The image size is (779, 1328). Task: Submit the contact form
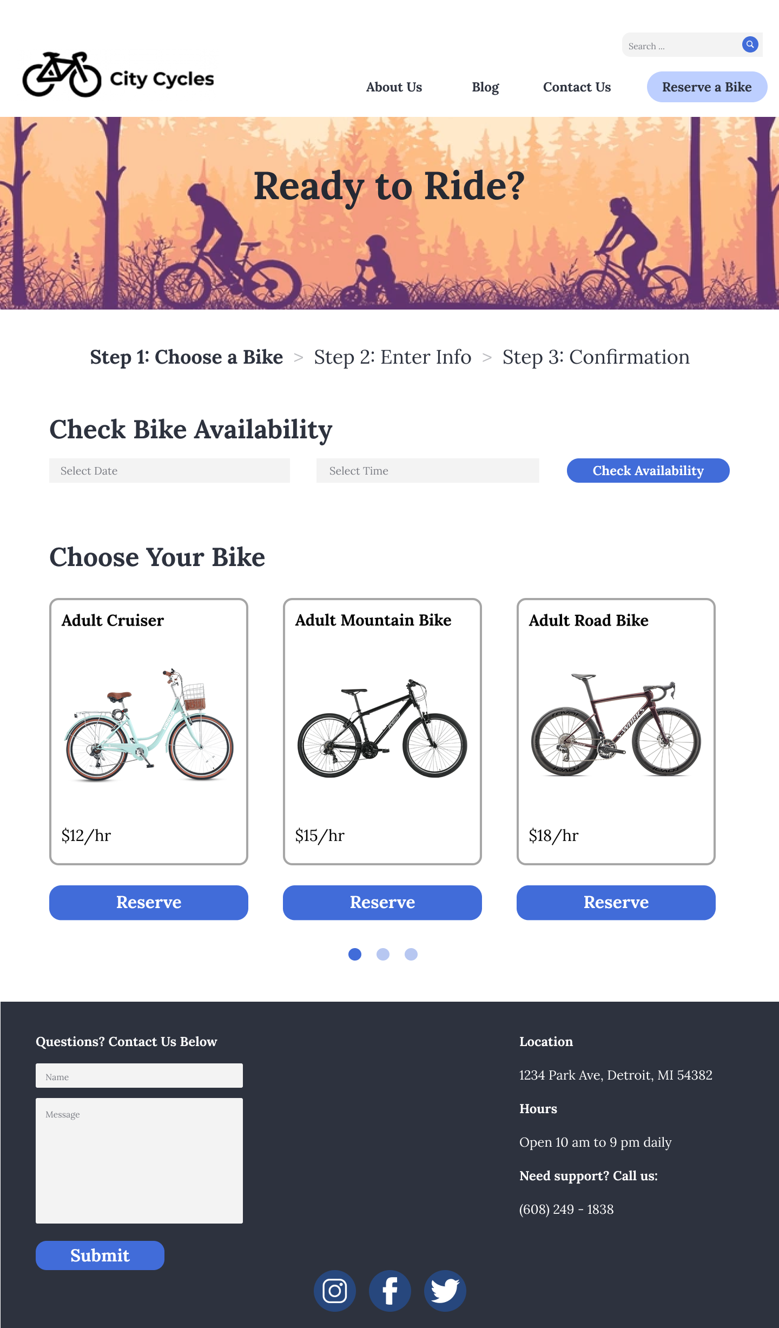pos(100,1255)
